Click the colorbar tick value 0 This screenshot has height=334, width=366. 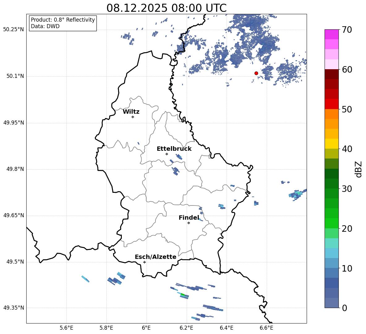coord(344,308)
